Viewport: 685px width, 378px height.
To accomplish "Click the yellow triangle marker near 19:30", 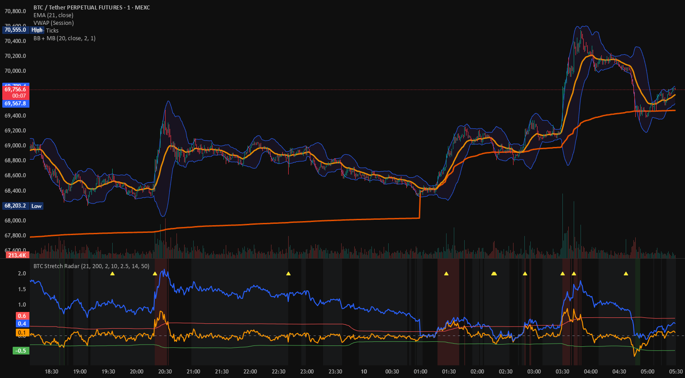I will [x=112, y=274].
